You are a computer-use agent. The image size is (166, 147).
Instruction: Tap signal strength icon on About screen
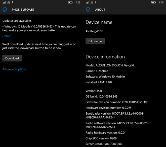(x=87, y=2)
